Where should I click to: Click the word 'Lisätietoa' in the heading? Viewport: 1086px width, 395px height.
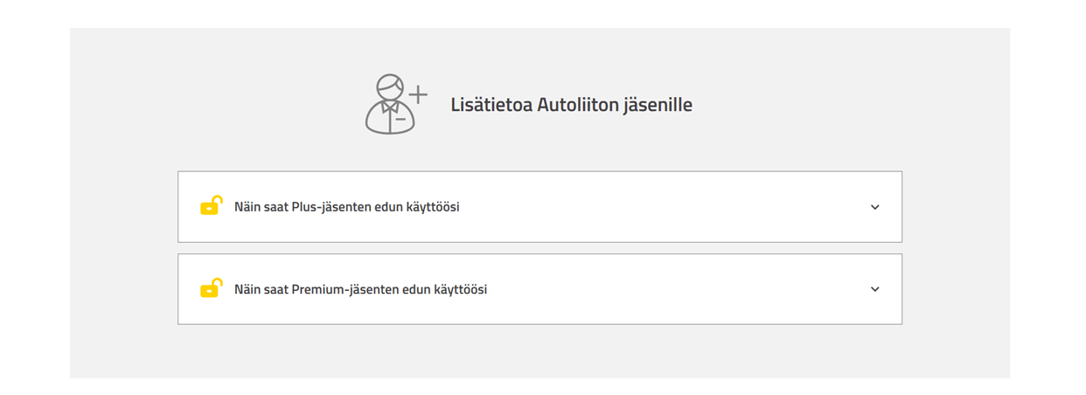pos(491,105)
